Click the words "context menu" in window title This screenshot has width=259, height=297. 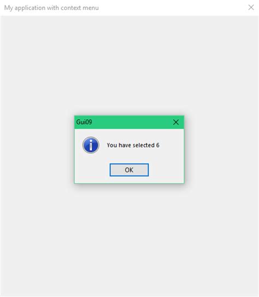(80, 8)
